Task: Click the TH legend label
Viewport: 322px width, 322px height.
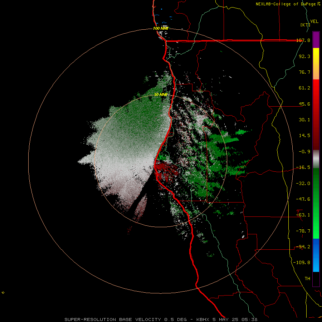Action: click(307, 279)
